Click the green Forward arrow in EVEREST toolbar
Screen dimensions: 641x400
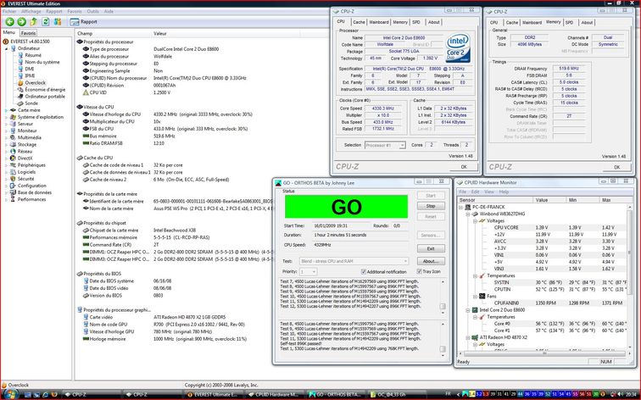tap(22, 22)
